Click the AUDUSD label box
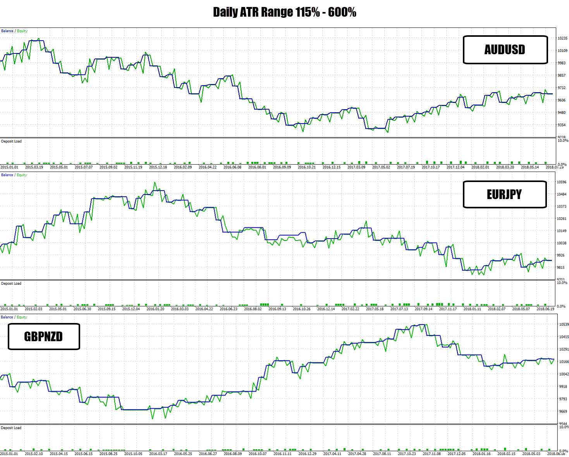 tap(505, 50)
